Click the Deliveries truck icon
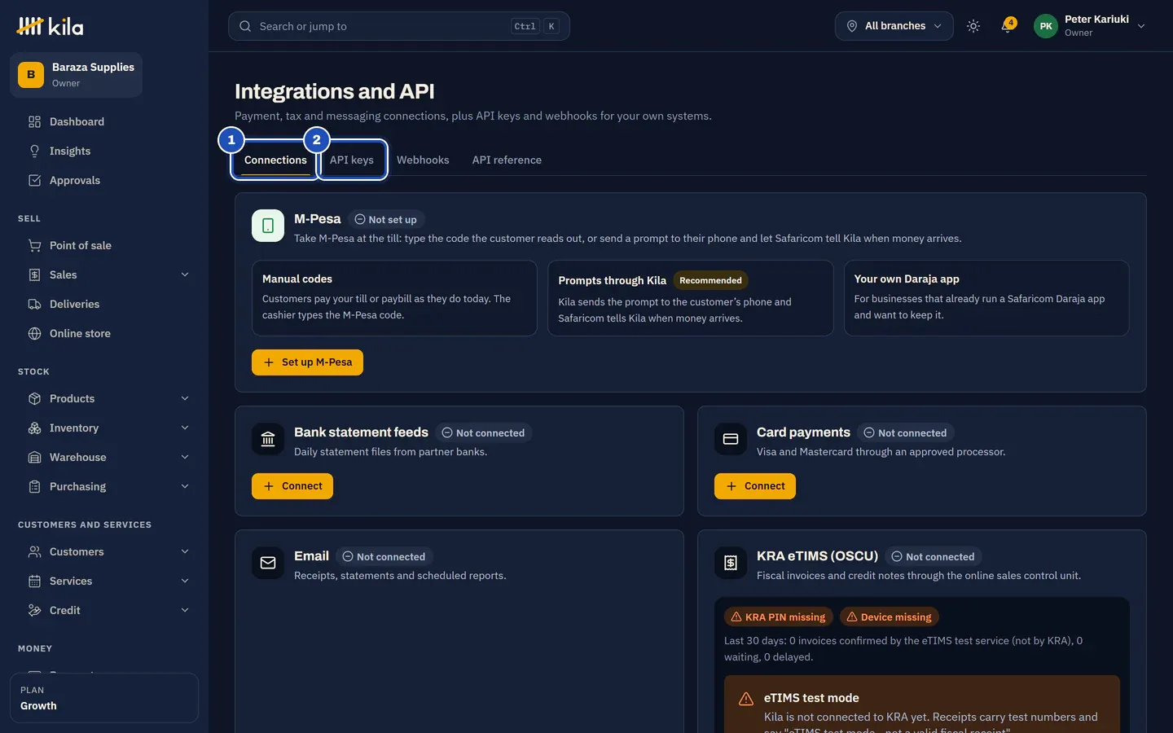 click(x=34, y=304)
